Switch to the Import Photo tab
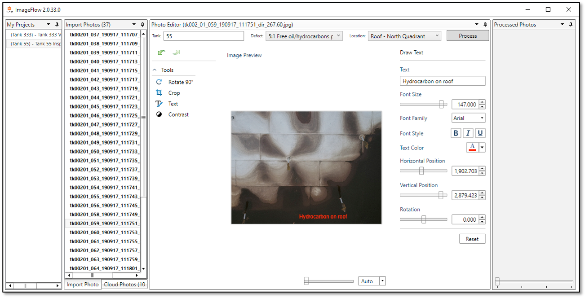 83,285
